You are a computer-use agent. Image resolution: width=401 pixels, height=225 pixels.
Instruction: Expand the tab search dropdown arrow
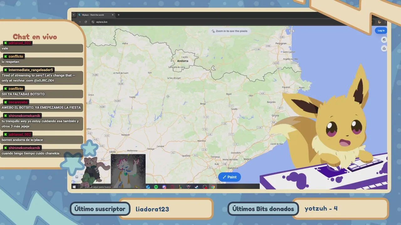(74, 15)
